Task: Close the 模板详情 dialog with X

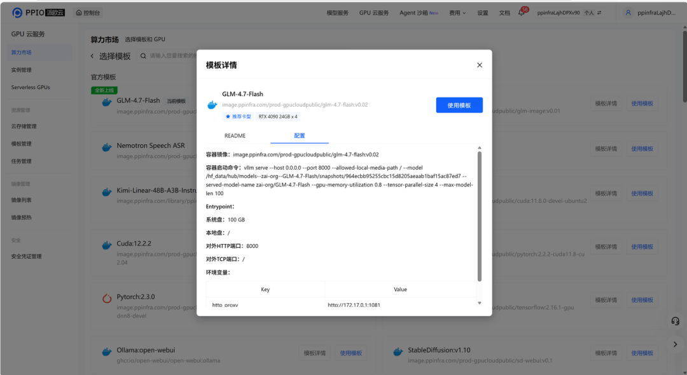Action: click(480, 65)
